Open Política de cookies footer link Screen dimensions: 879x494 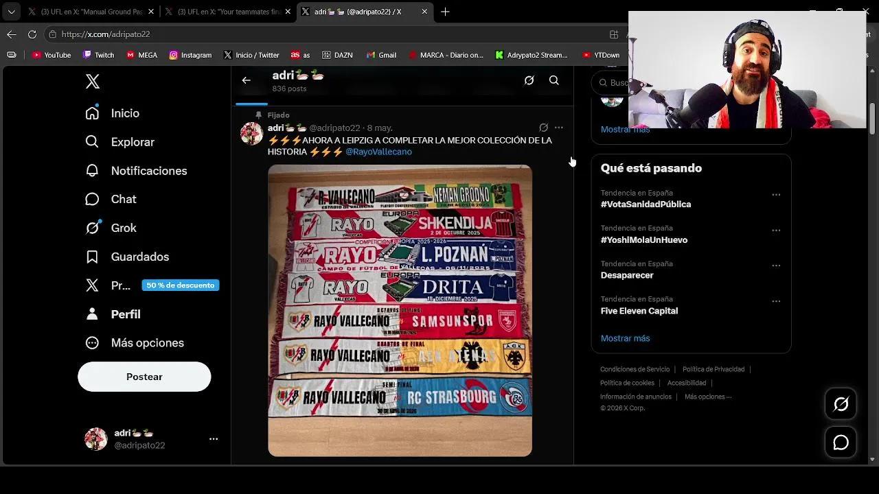tap(627, 383)
